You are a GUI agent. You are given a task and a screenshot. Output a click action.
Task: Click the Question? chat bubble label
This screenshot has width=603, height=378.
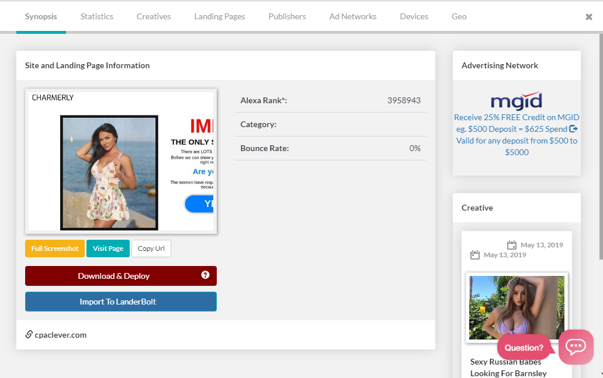click(524, 348)
